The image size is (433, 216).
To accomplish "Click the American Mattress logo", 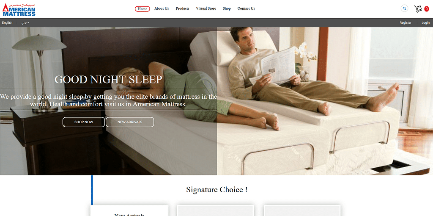I will pos(19,9).
